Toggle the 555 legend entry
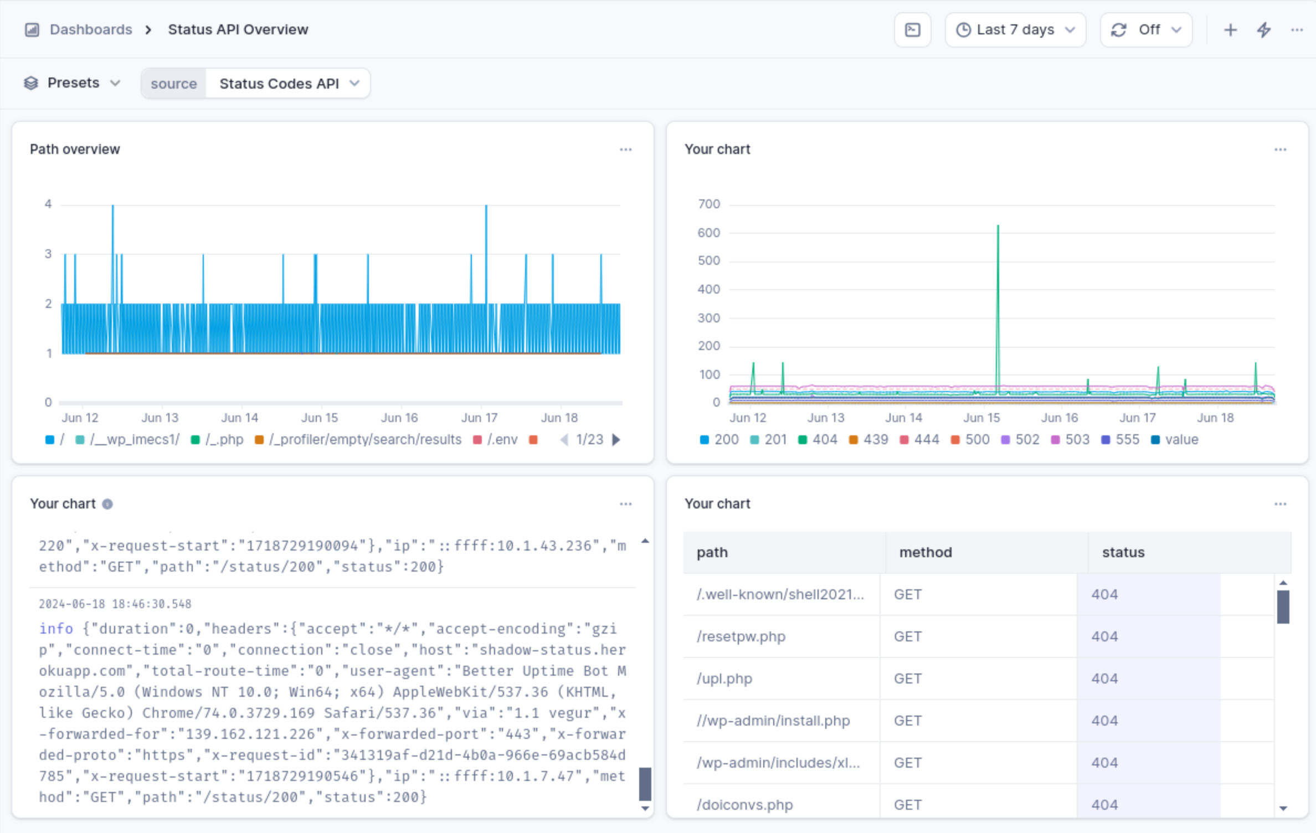 [x=1120, y=440]
